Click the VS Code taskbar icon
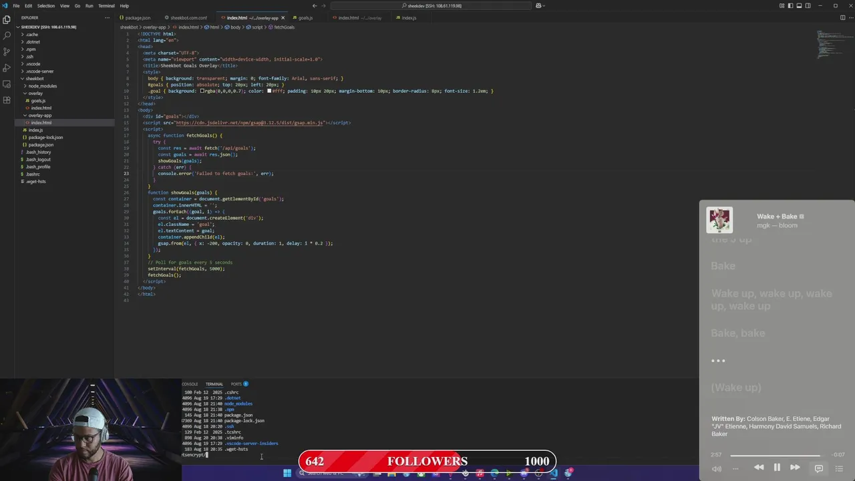855x481 pixels. point(554,473)
